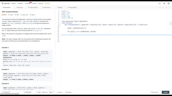172x96 pixels.
Task: Click the import defaultdict code line
Action: click(74, 21)
